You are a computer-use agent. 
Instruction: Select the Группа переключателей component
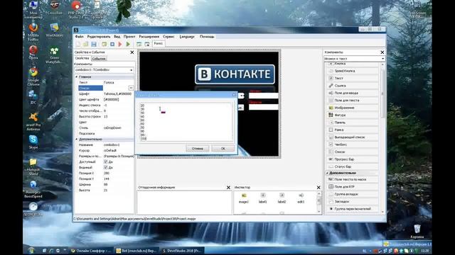[x=353, y=209]
